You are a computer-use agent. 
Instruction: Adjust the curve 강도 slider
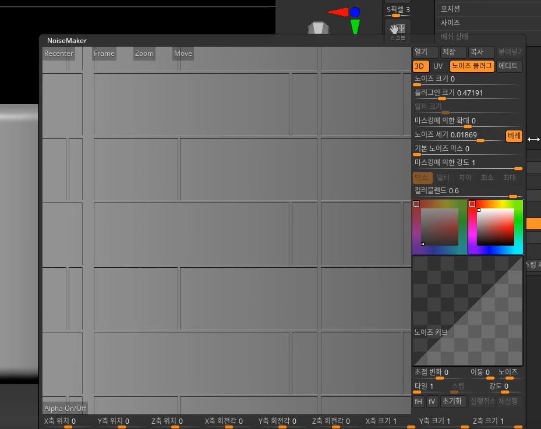504,387
